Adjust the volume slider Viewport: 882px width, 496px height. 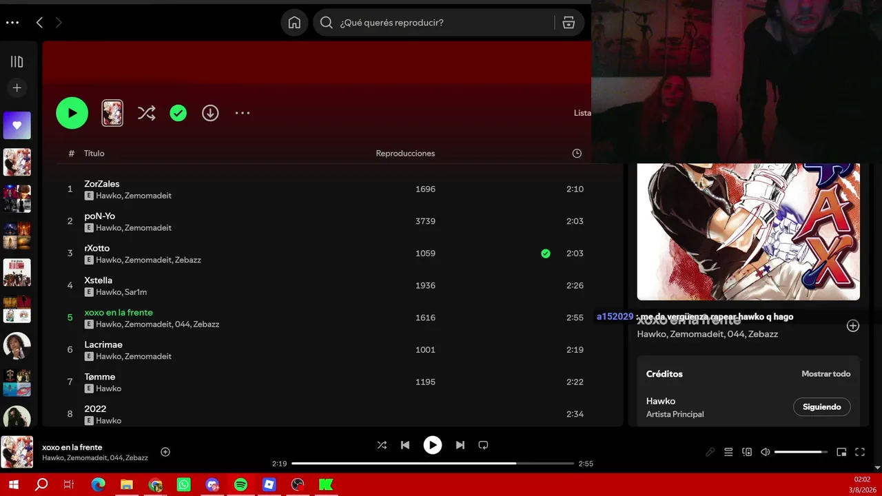coord(801,452)
